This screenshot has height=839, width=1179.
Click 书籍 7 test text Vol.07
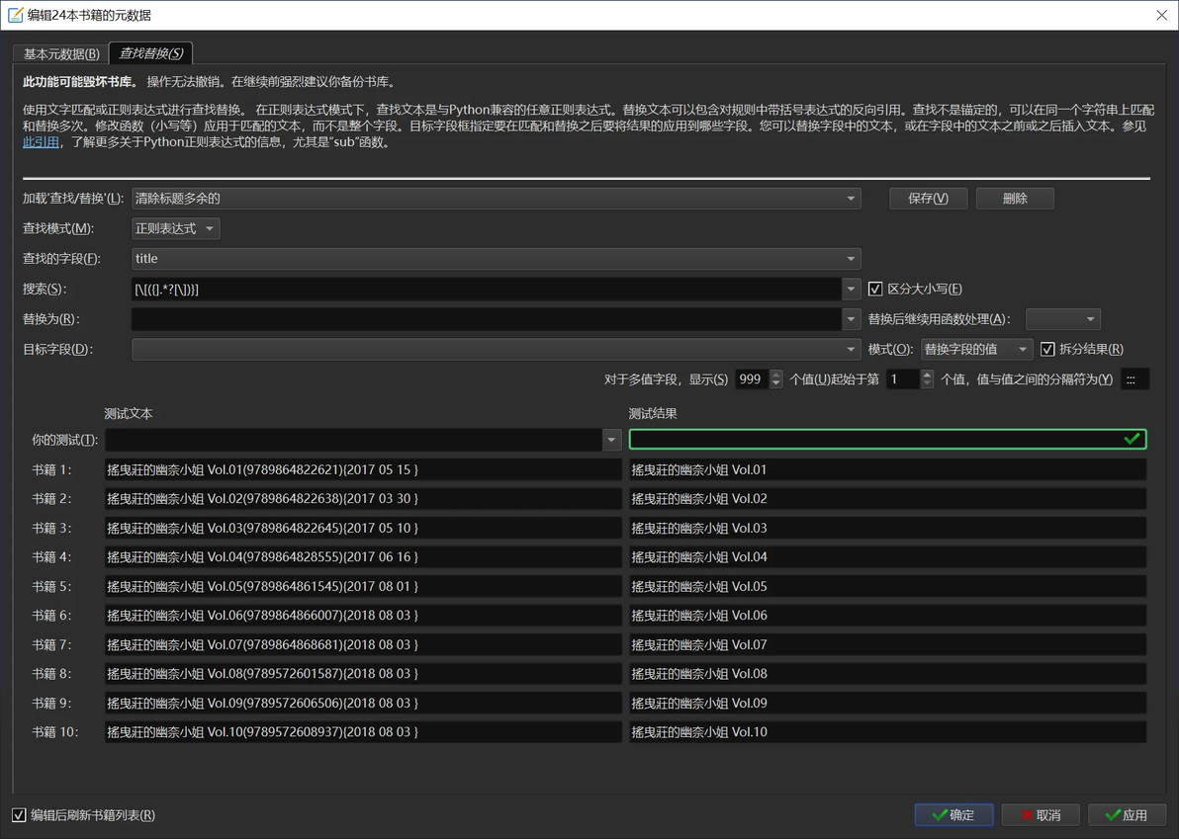[x=362, y=644]
